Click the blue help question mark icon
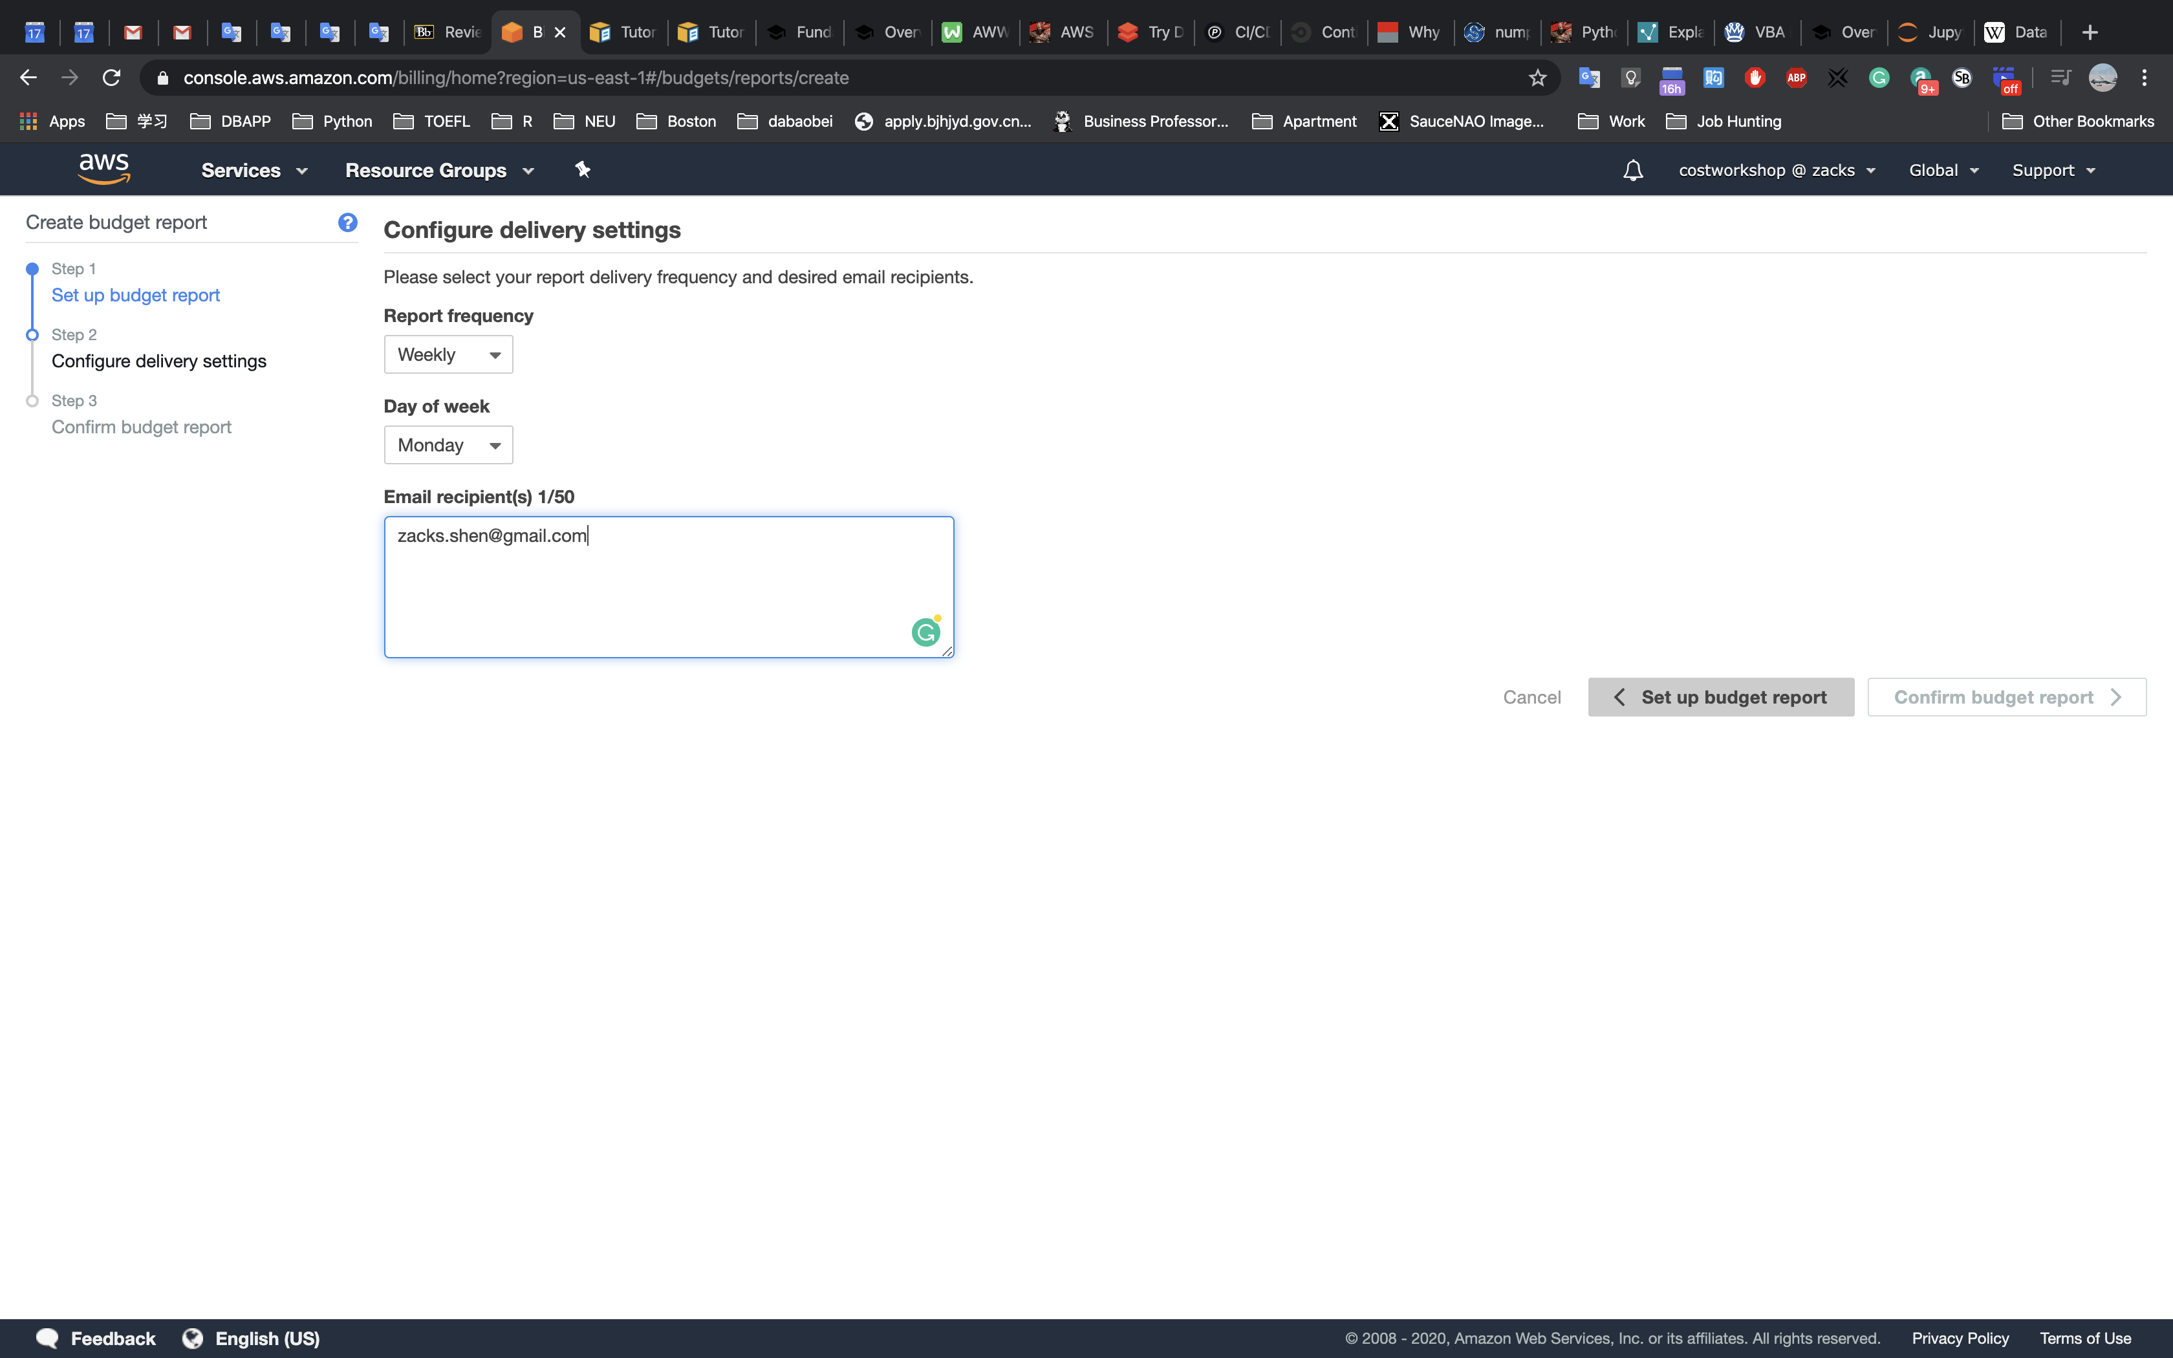This screenshot has width=2173, height=1358. (x=347, y=222)
